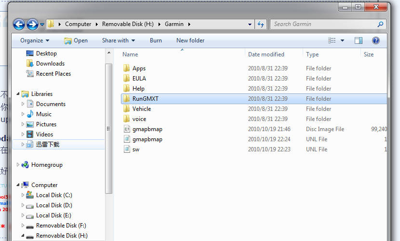Open the Share with dropdown

point(118,40)
